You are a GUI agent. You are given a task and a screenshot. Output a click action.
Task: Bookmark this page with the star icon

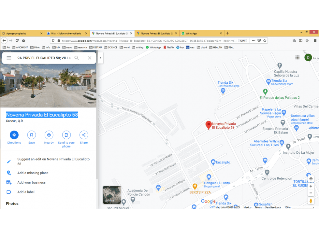(x=265, y=40)
